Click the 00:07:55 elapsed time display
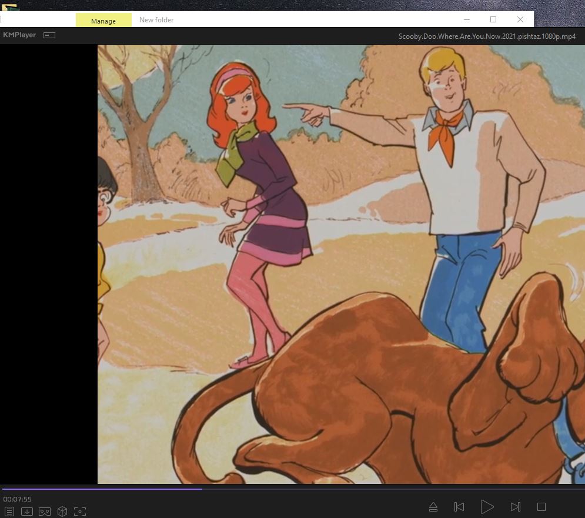 click(18, 499)
